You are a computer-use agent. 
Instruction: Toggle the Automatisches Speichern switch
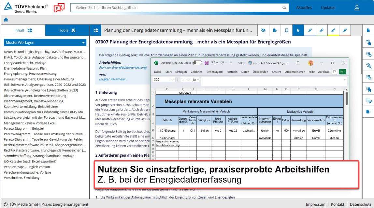[197, 63]
